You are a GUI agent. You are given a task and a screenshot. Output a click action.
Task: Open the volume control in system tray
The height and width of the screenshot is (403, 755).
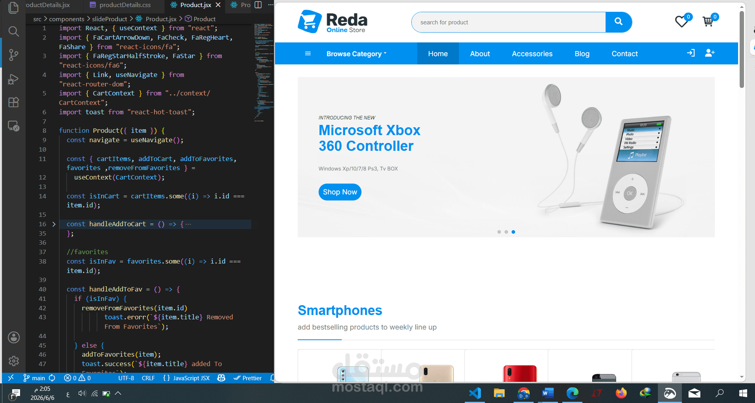[82, 393]
